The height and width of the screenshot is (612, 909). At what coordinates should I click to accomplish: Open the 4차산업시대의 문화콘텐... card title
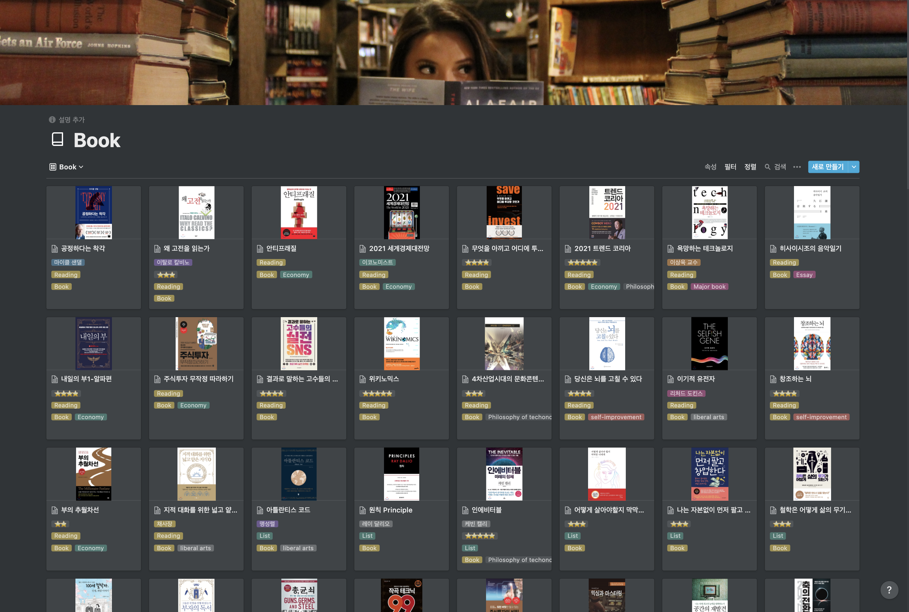point(508,379)
